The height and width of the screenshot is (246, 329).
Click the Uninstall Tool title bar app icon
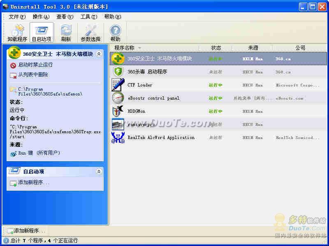[x=5, y=7]
